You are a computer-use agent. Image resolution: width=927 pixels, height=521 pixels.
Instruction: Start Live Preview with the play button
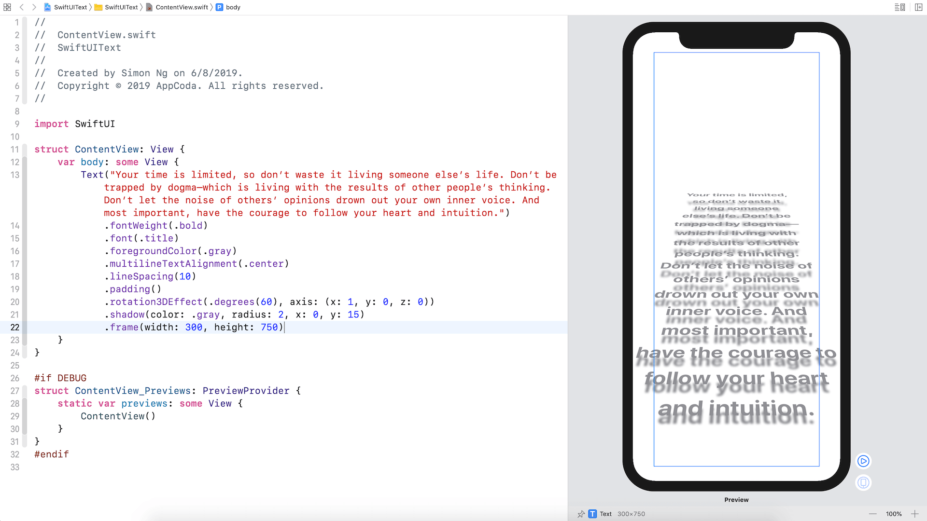863,461
